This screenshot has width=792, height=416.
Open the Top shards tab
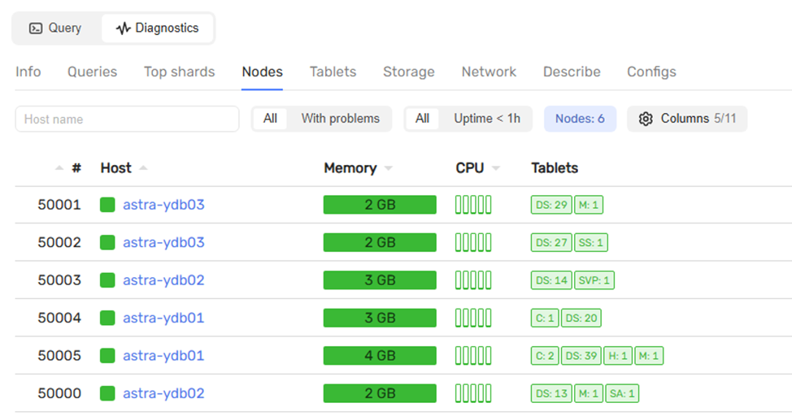[179, 71]
